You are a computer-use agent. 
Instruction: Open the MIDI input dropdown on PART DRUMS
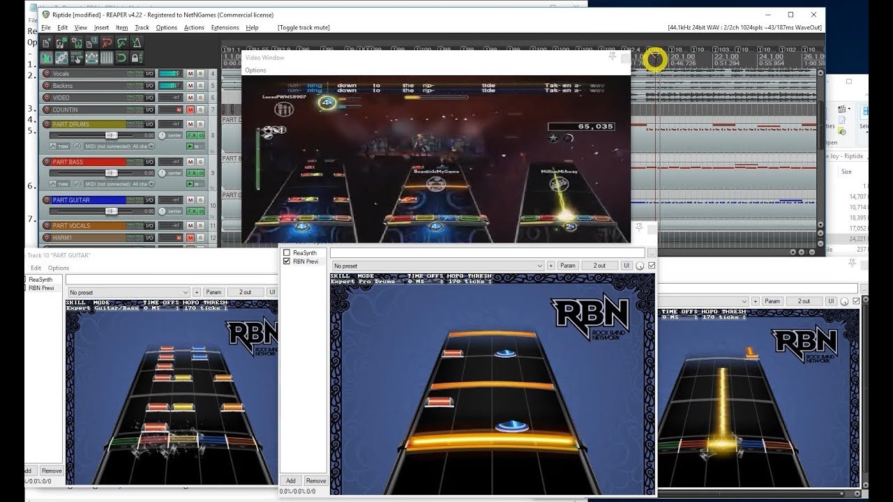119,146
